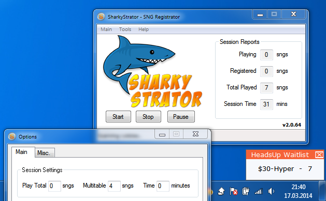326x201 pixels.
Task: Click the Playing sngs value box
Action: (x=266, y=55)
